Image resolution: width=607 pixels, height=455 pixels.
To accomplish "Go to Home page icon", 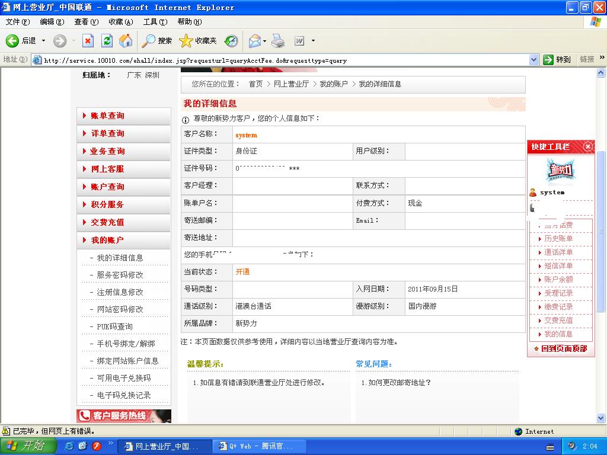I will point(126,41).
